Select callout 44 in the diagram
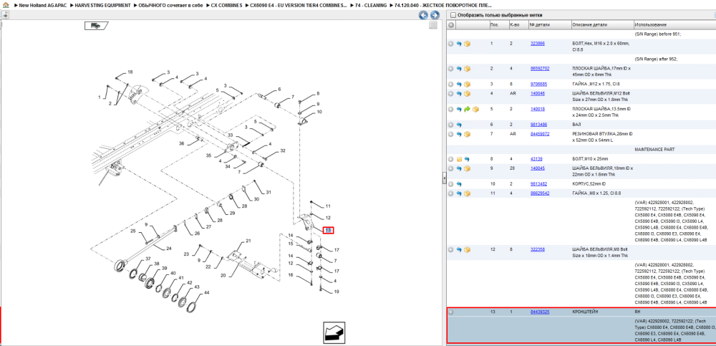The width and height of the screenshot is (716, 346). [206, 292]
